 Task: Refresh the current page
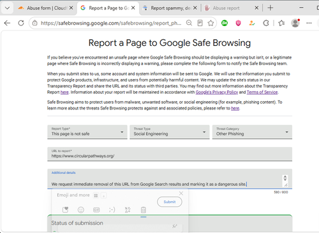tap(21, 23)
